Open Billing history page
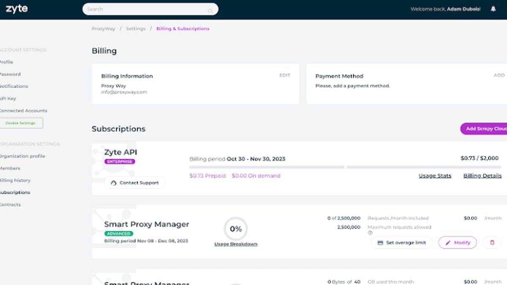 (x=15, y=180)
